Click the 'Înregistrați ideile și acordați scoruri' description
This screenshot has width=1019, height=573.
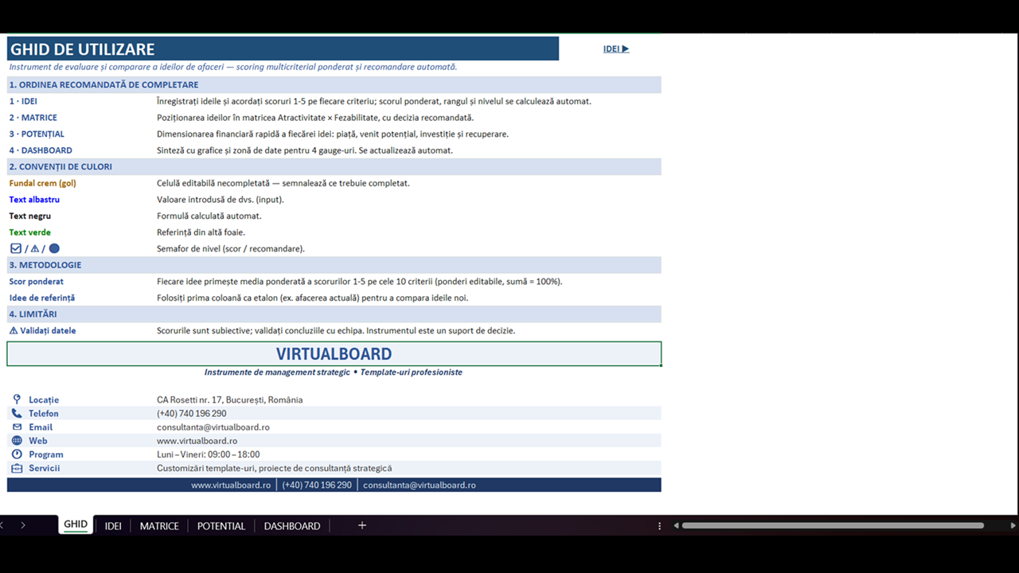[x=373, y=101]
